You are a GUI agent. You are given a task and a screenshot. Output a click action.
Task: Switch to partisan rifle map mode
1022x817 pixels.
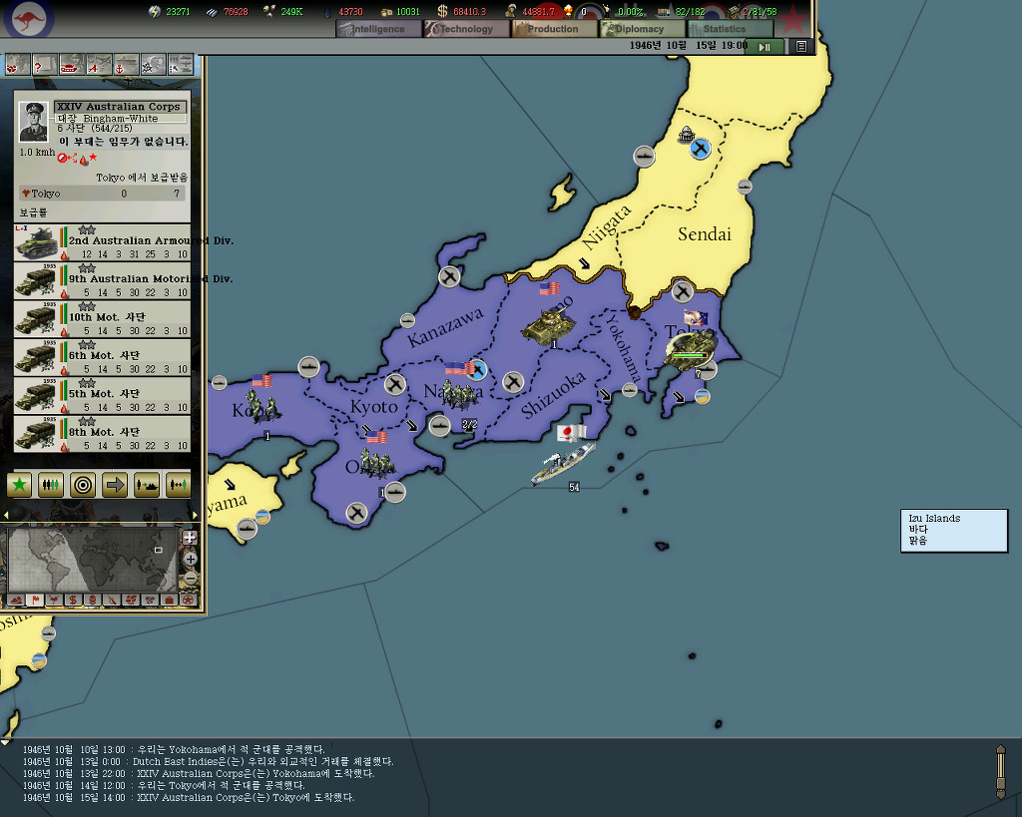click(x=112, y=600)
